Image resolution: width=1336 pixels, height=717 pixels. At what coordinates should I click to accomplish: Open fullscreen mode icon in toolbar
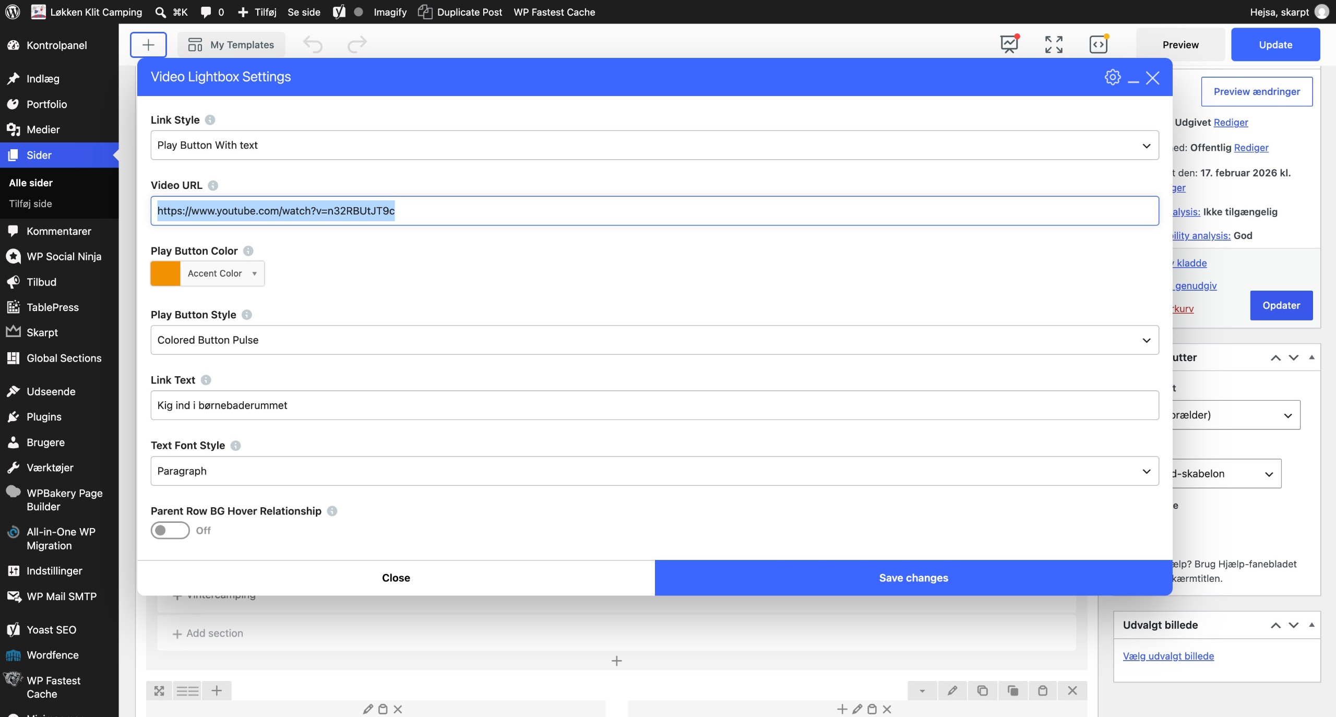coord(1054,45)
